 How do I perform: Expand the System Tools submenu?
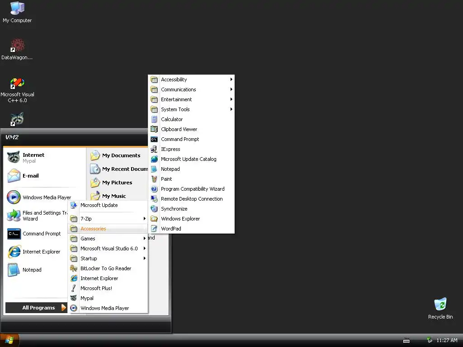(191, 109)
